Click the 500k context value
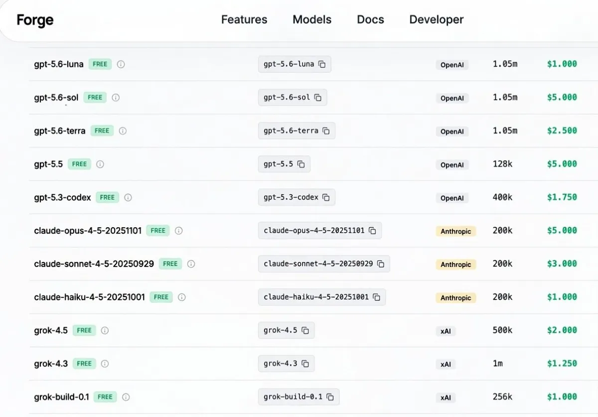598x417 pixels. 502,330
